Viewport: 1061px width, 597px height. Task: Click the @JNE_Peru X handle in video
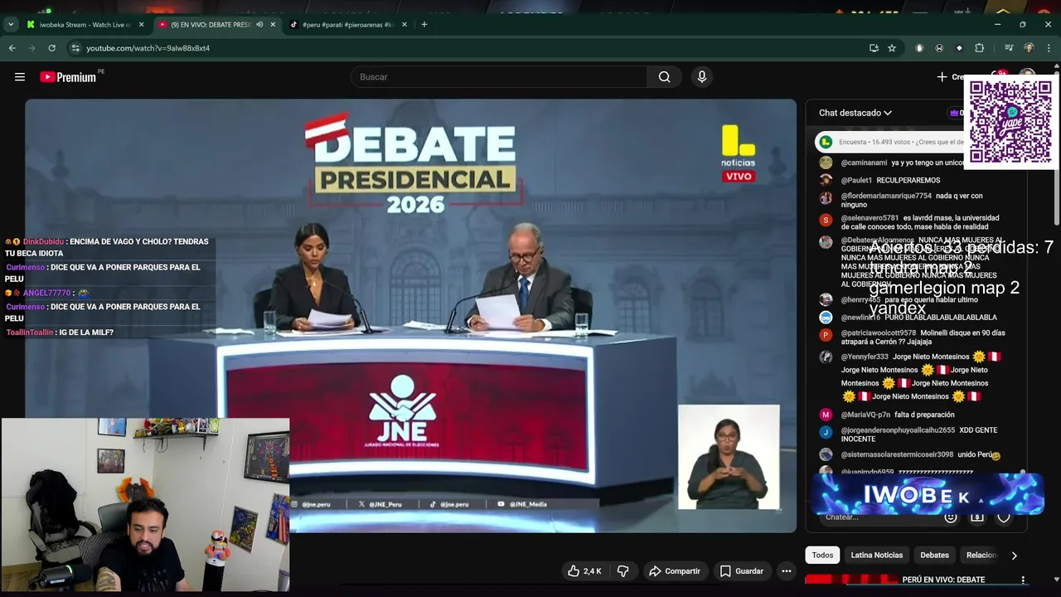coord(385,504)
